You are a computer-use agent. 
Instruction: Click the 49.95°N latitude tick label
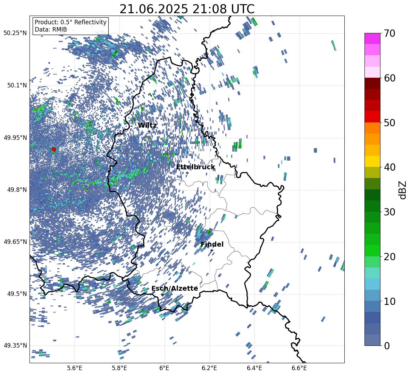(15, 138)
